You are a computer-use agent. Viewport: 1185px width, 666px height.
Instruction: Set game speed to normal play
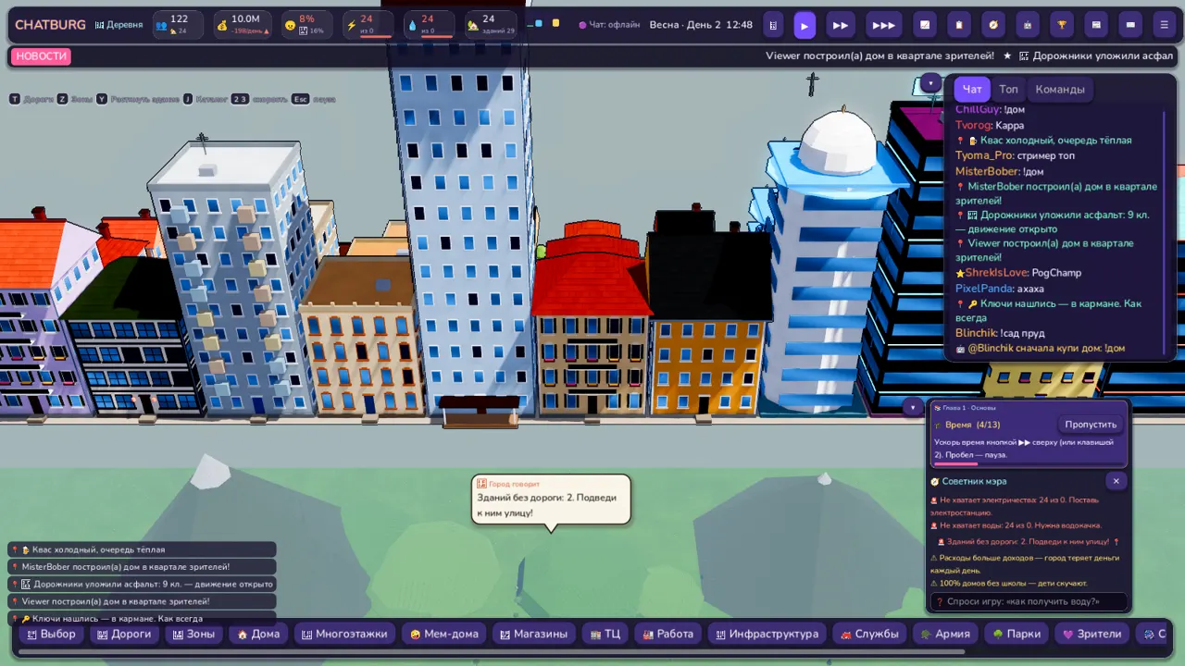coord(805,25)
